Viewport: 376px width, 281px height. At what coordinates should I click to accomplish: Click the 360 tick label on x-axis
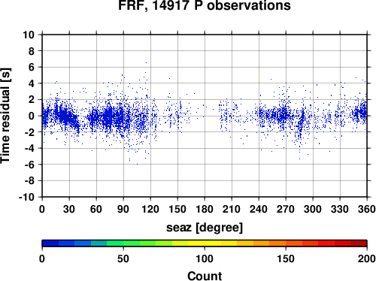pos(367,209)
